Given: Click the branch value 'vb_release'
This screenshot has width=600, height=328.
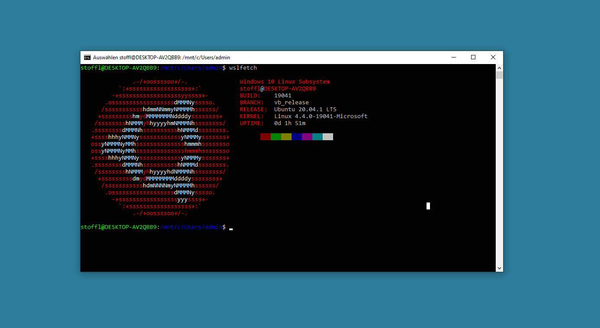Looking at the screenshot, I should pos(292,103).
